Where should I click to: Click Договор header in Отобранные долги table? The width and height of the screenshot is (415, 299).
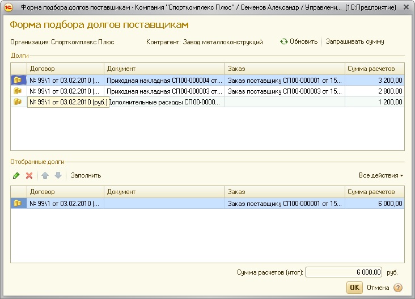pos(65,192)
